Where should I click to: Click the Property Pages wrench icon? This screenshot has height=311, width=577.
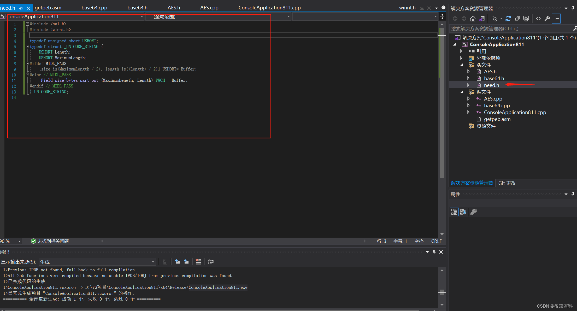click(474, 212)
